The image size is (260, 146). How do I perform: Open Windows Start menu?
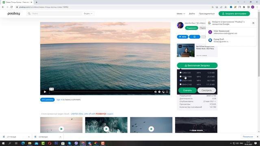[x=3, y=143]
